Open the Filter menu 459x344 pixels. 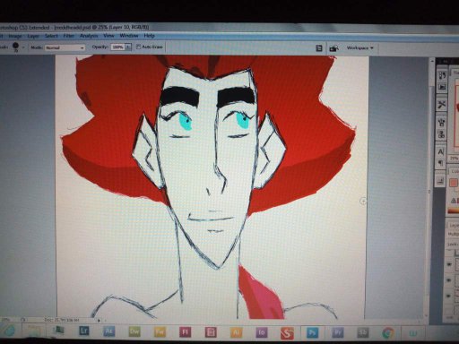(x=68, y=36)
